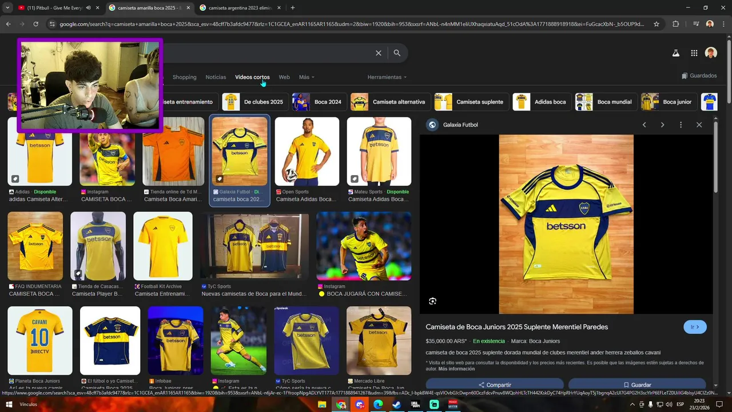Screen dimensions: 732x412
Task: Open Chrome profile avatar in toolbar
Action: 710,24
